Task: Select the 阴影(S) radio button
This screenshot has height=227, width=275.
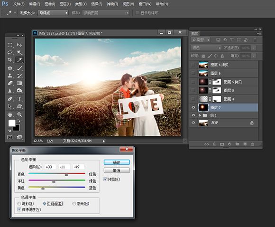Action: point(19,204)
